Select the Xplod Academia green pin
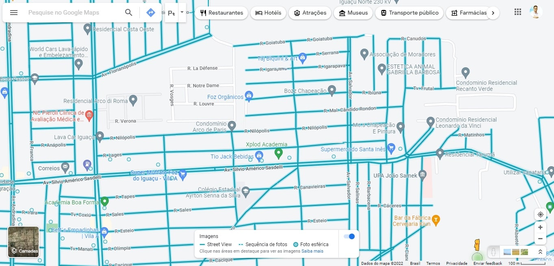 (x=278, y=153)
